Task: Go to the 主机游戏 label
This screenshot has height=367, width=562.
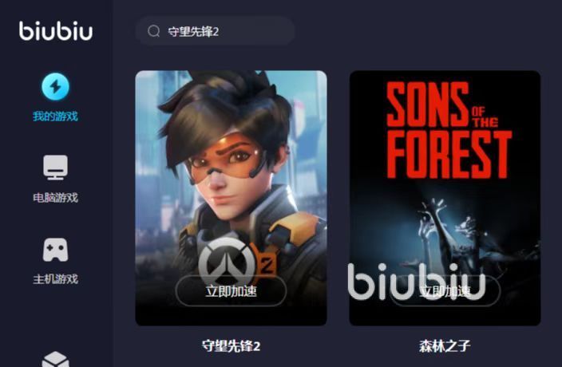Action: coord(55,278)
